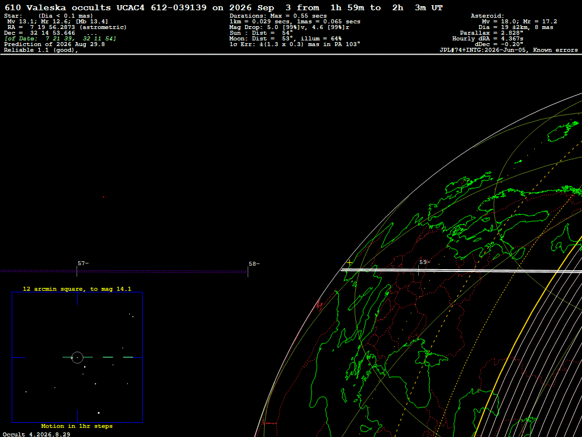Click the rightmost green asteroid motion dash

tap(128, 357)
